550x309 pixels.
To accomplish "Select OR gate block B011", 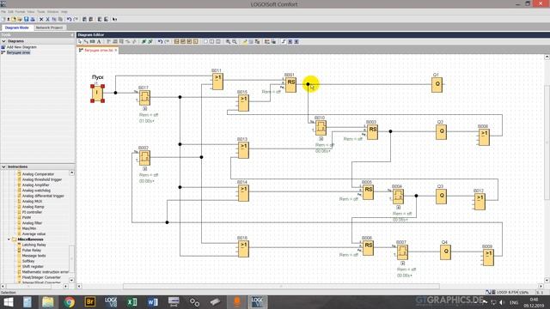I will (x=217, y=82).
